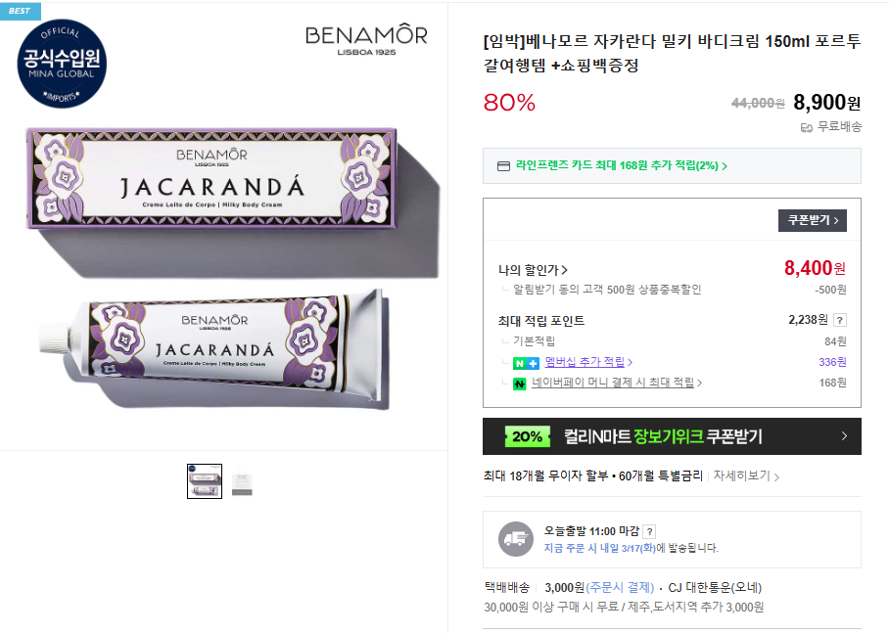The height and width of the screenshot is (633, 889).
Task: Expand 나의 할인가 details chevron
Action: click(x=564, y=270)
